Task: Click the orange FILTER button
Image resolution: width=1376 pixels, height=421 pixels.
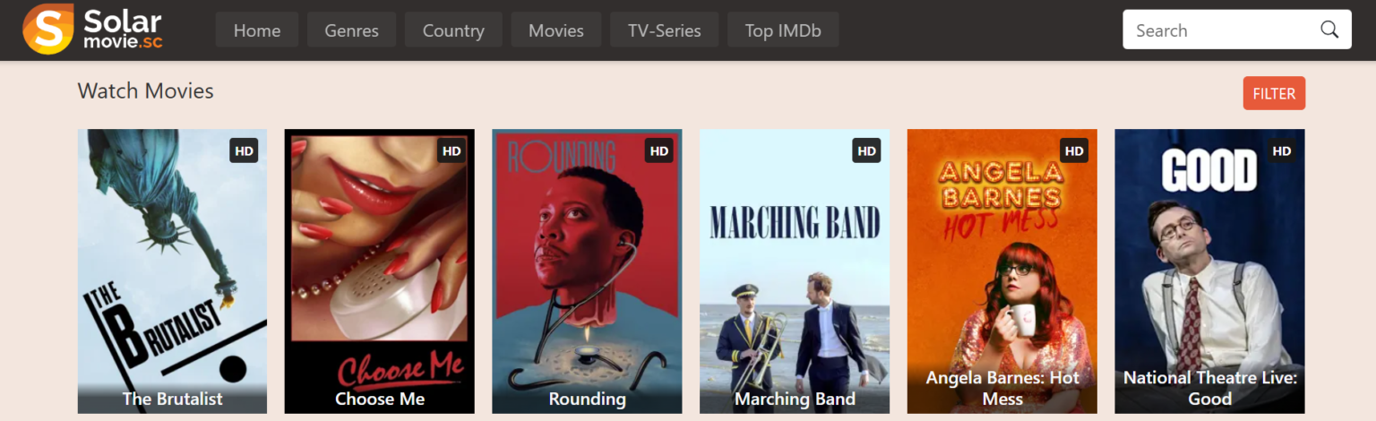Action: pyautogui.click(x=1274, y=93)
